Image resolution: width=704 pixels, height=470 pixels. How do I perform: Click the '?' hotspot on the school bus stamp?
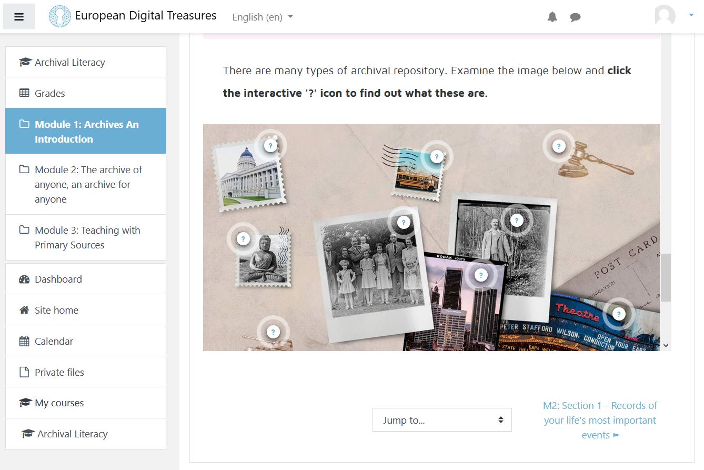click(436, 156)
